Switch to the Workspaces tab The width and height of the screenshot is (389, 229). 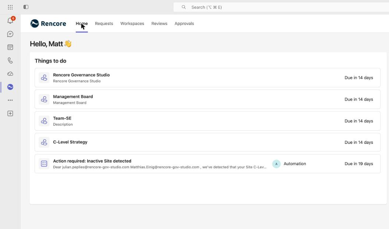coord(132,23)
